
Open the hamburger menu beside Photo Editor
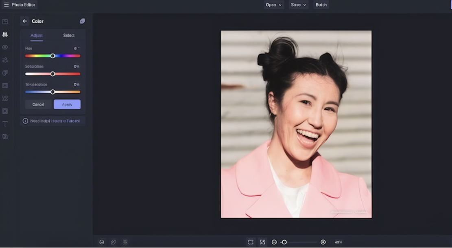click(7, 4)
